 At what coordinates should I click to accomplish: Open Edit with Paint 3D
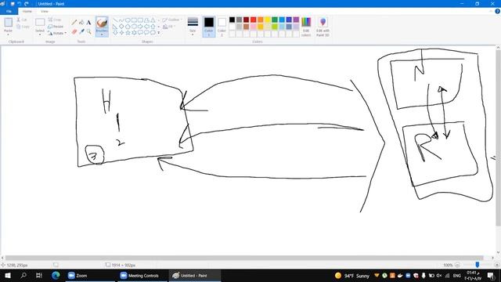323,27
